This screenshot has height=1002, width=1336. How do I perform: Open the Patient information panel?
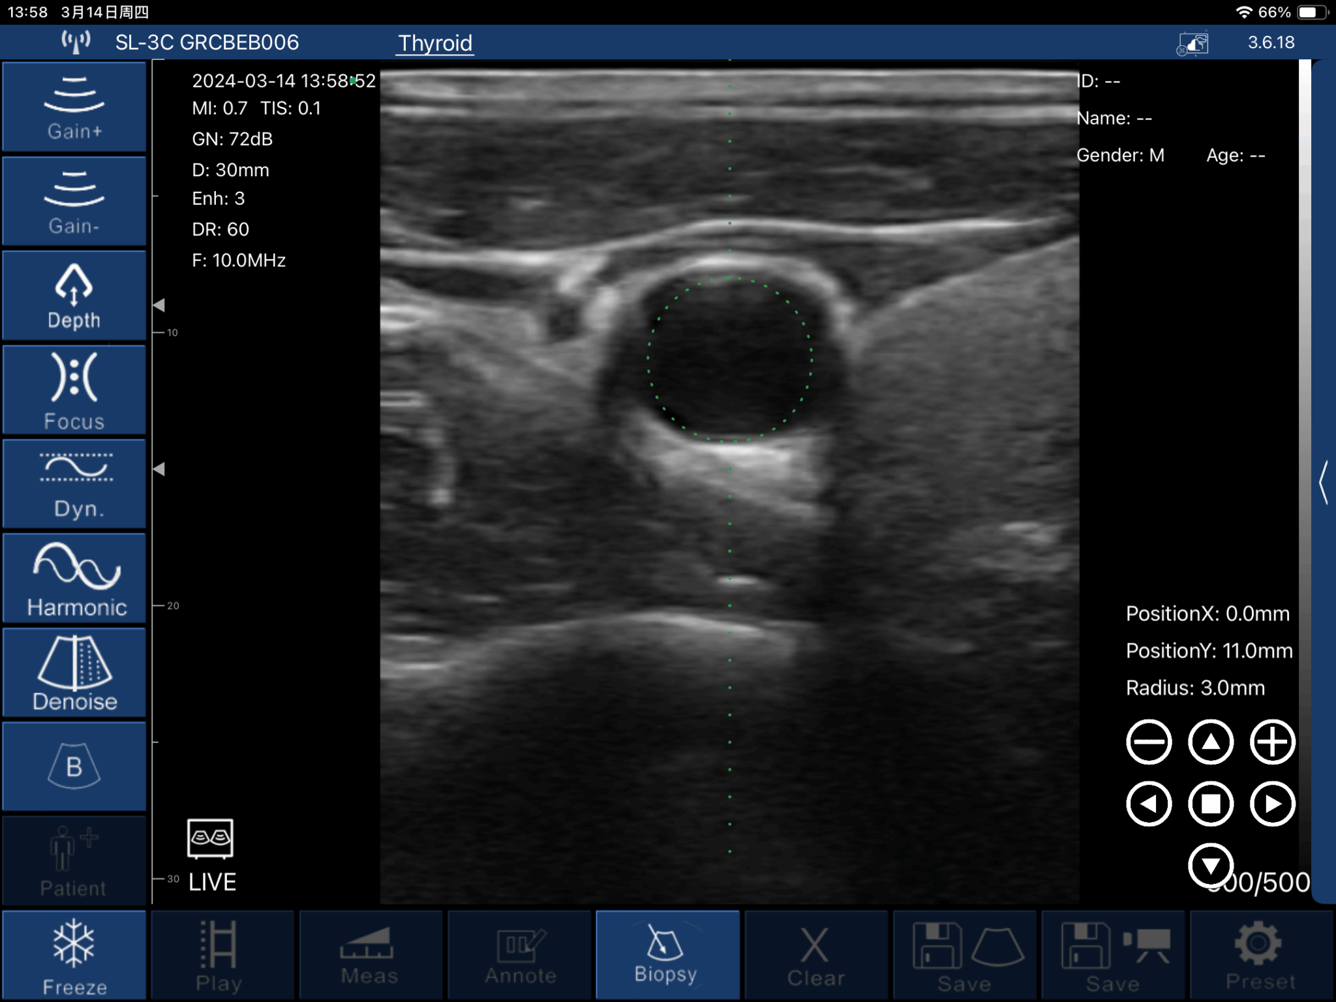coord(74,861)
